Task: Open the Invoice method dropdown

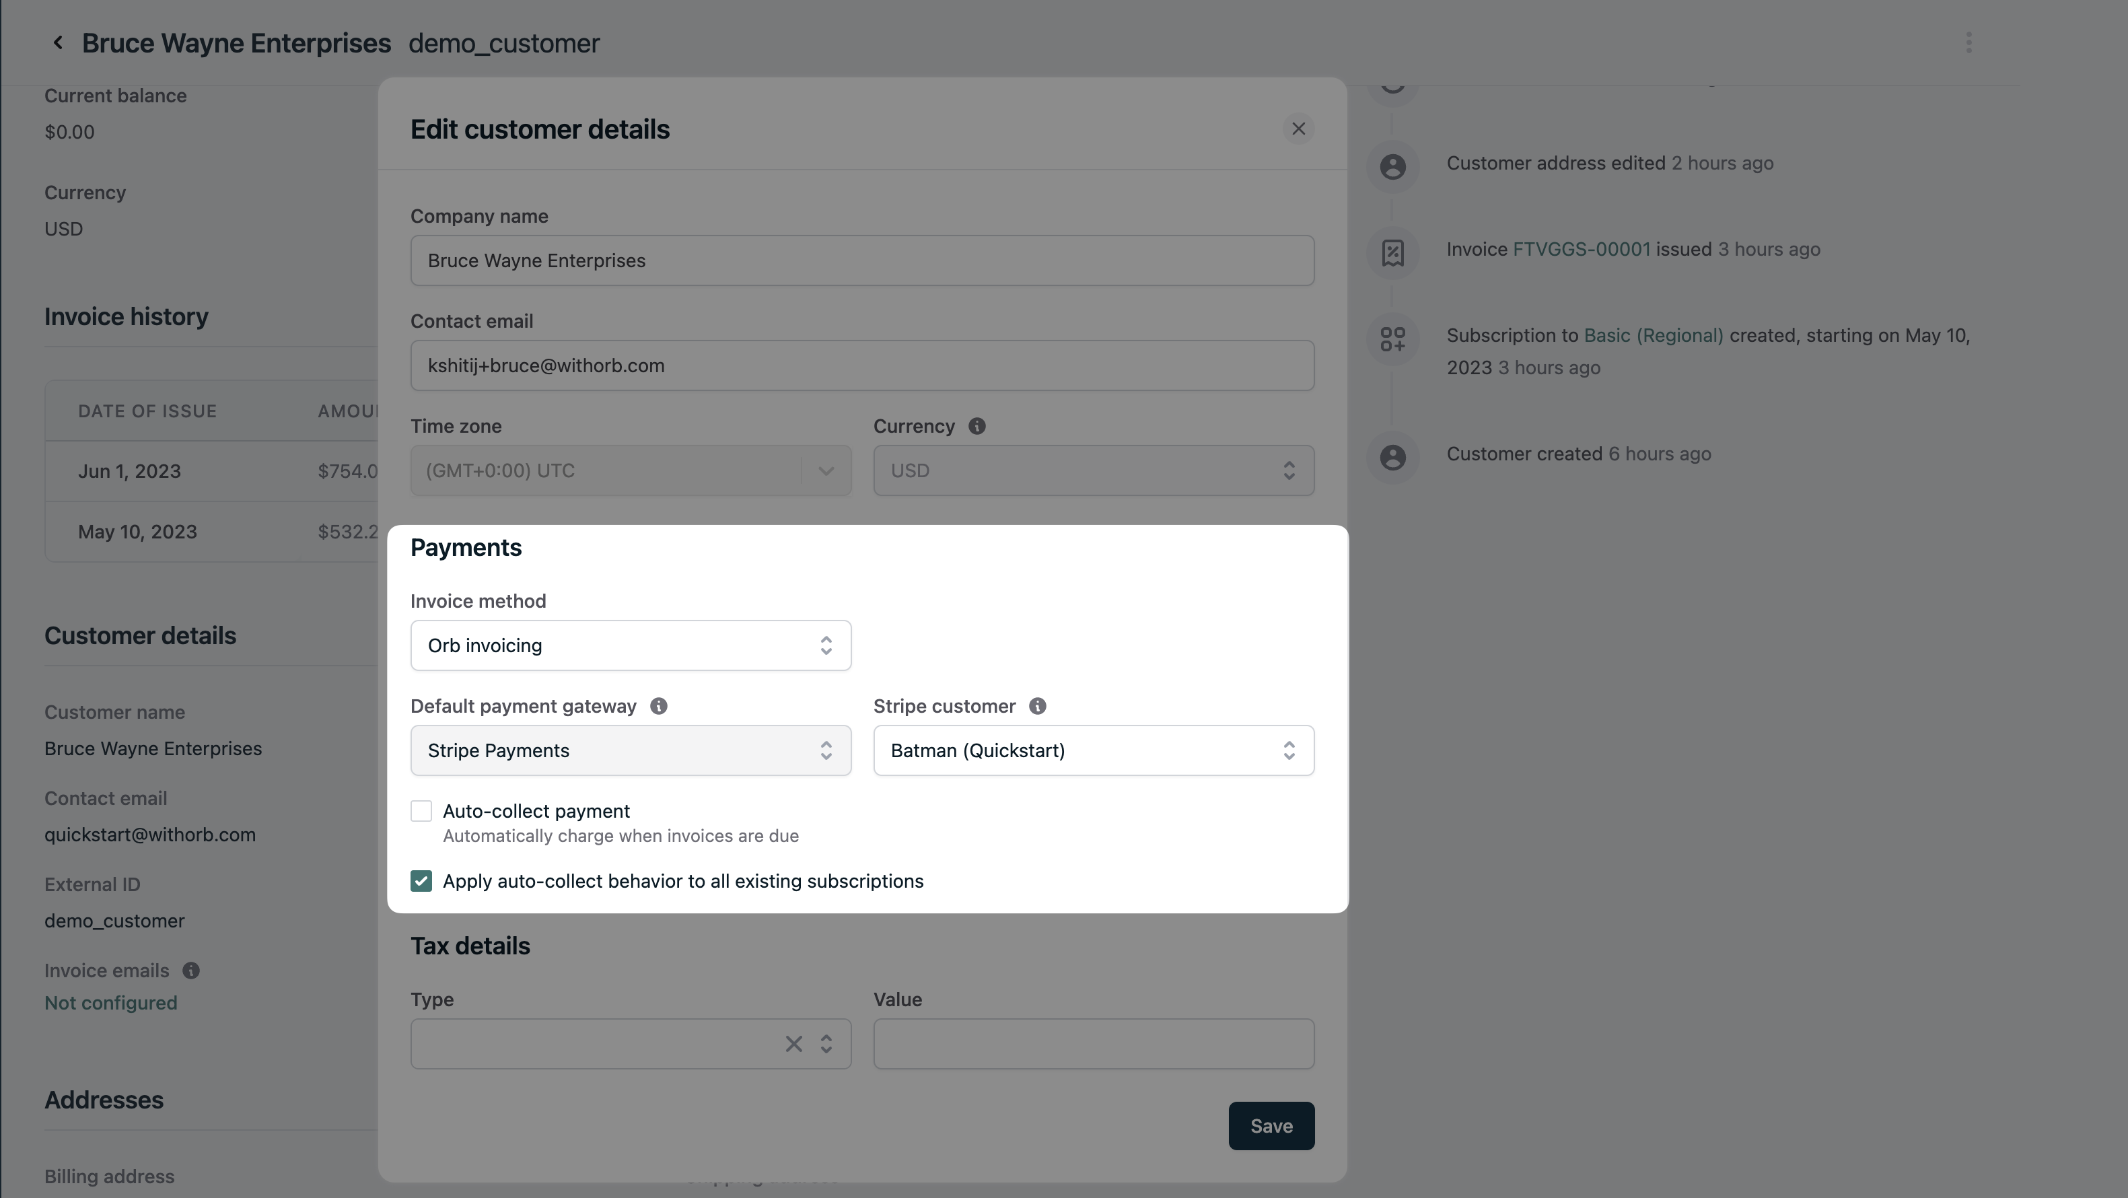Action: tap(631, 646)
